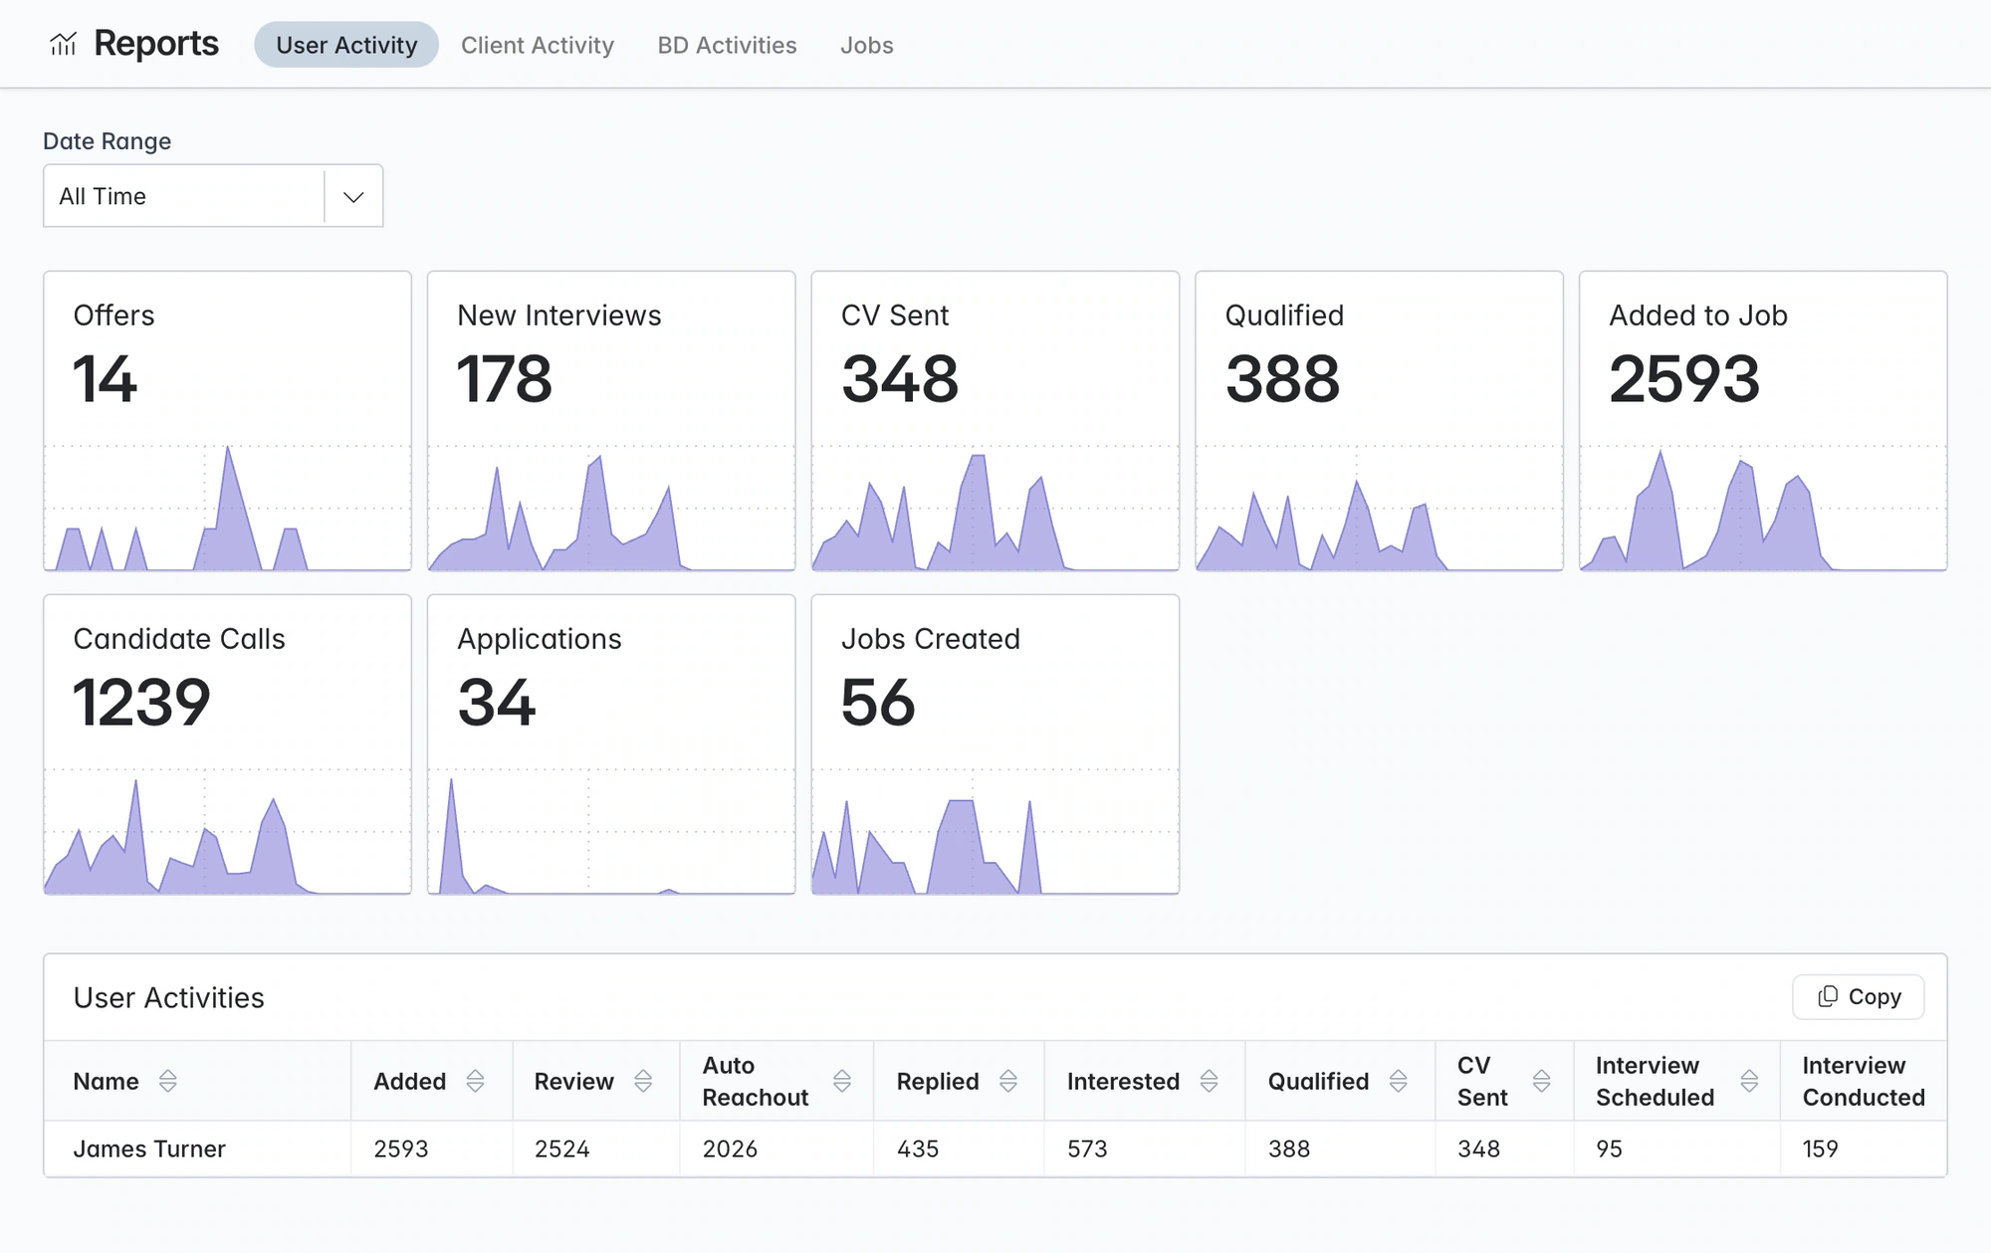Click the Applications chart sparkline
This screenshot has width=1991, height=1253.
pos(611,832)
